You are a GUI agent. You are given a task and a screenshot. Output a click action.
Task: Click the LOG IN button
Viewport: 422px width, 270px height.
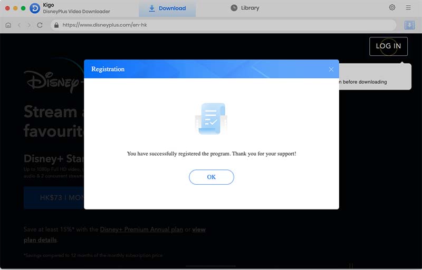click(x=388, y=46)
